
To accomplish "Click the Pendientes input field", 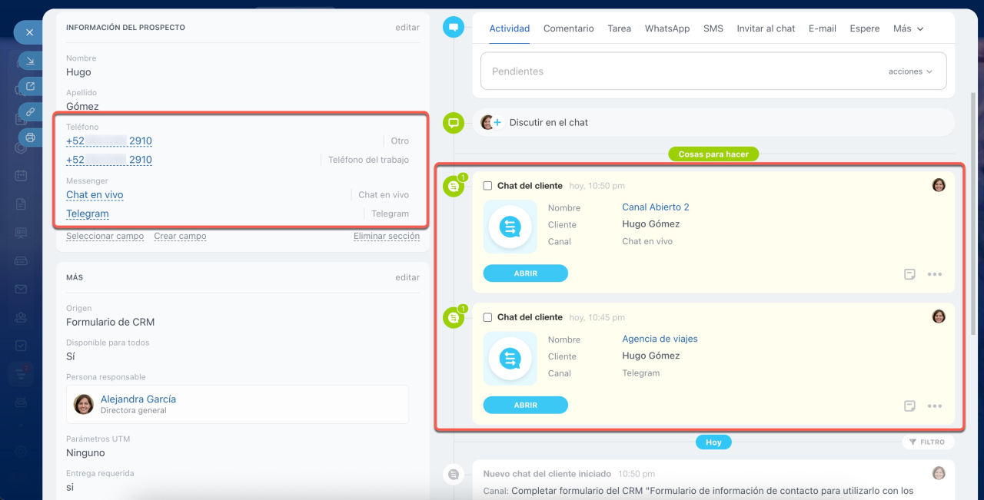I will pos(676,71).
